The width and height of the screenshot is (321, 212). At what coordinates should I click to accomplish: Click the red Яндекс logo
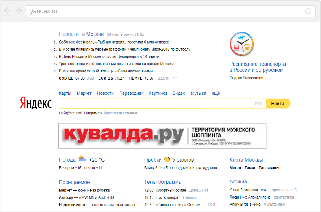tap(36, 103)
